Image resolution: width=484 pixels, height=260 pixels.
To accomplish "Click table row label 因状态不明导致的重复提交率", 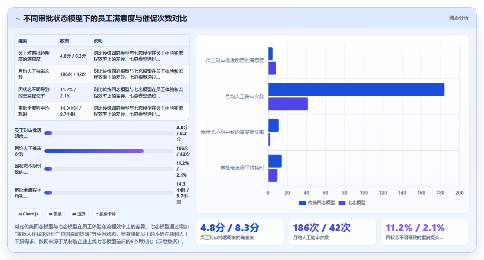I will click(34, 93).
